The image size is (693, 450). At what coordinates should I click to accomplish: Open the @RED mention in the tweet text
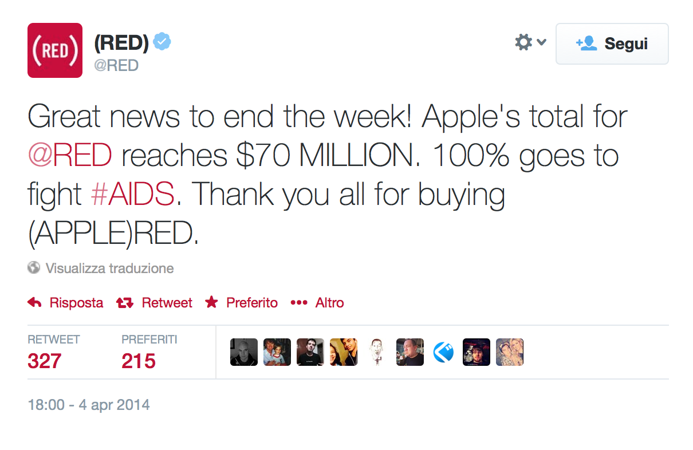(x=69, y=156)
